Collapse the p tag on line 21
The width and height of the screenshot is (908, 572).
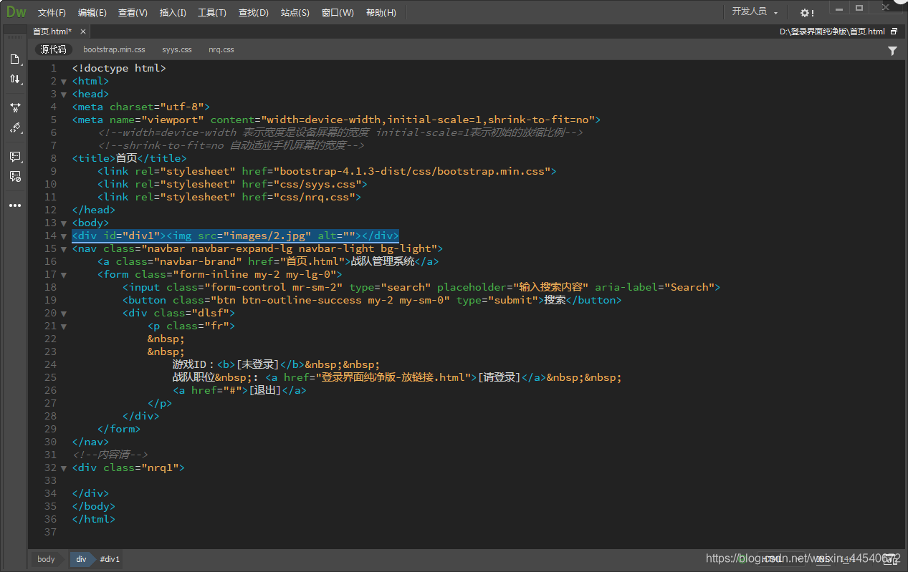point(64,326)
